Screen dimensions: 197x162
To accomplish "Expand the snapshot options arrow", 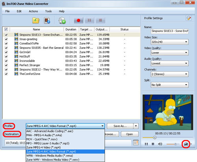I will tap(191, 144).
